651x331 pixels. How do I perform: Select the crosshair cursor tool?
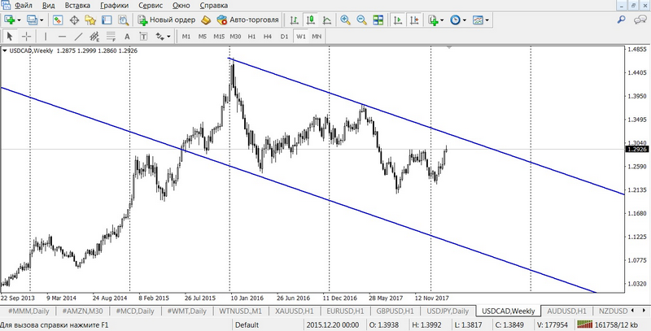coord(26,36)
